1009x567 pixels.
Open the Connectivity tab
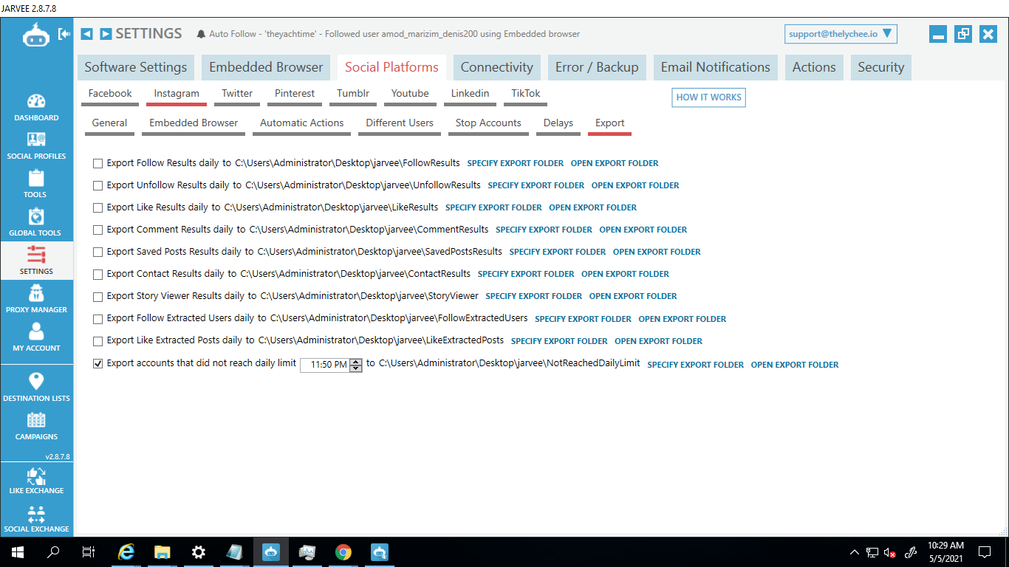(497, 67)
